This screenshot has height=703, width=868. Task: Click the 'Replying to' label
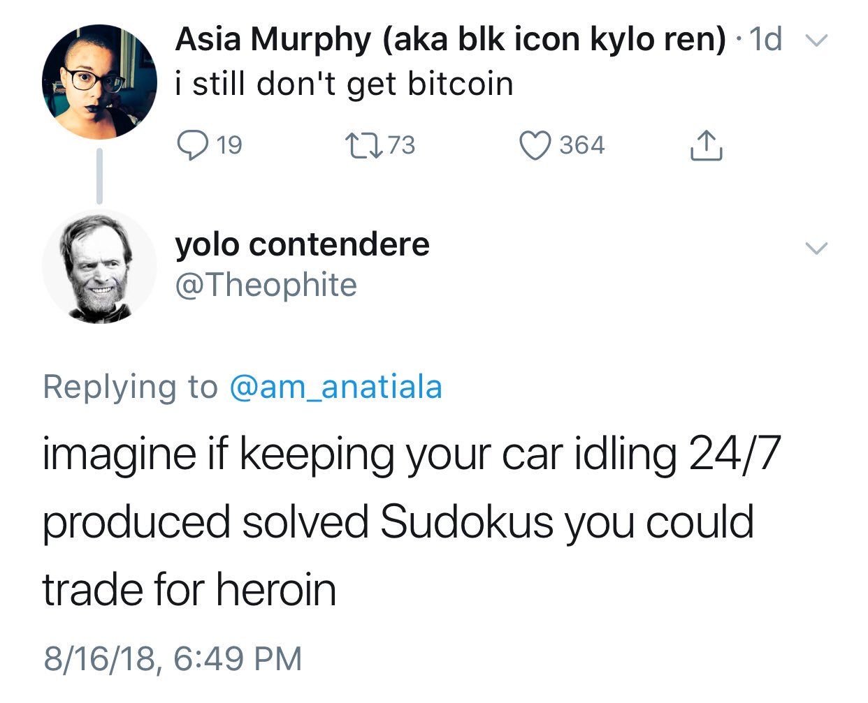tap(131, 387)
